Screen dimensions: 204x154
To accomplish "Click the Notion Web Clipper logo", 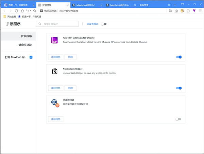I will (x=54, y=71).
